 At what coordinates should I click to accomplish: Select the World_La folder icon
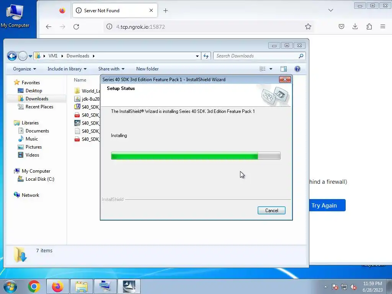[x=77, y=91]
